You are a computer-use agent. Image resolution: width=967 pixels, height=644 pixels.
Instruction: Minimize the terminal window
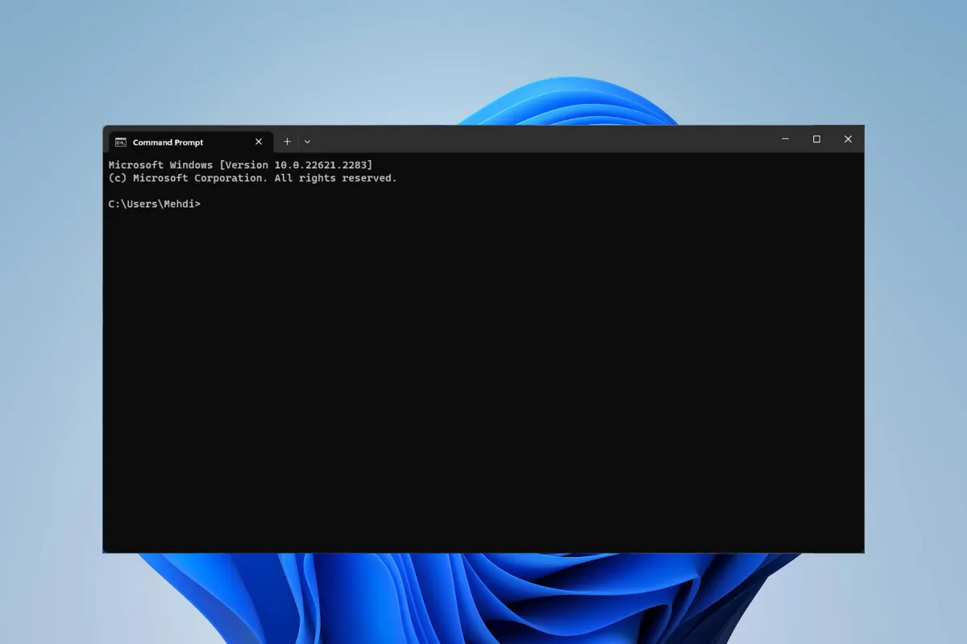(785, 139)
